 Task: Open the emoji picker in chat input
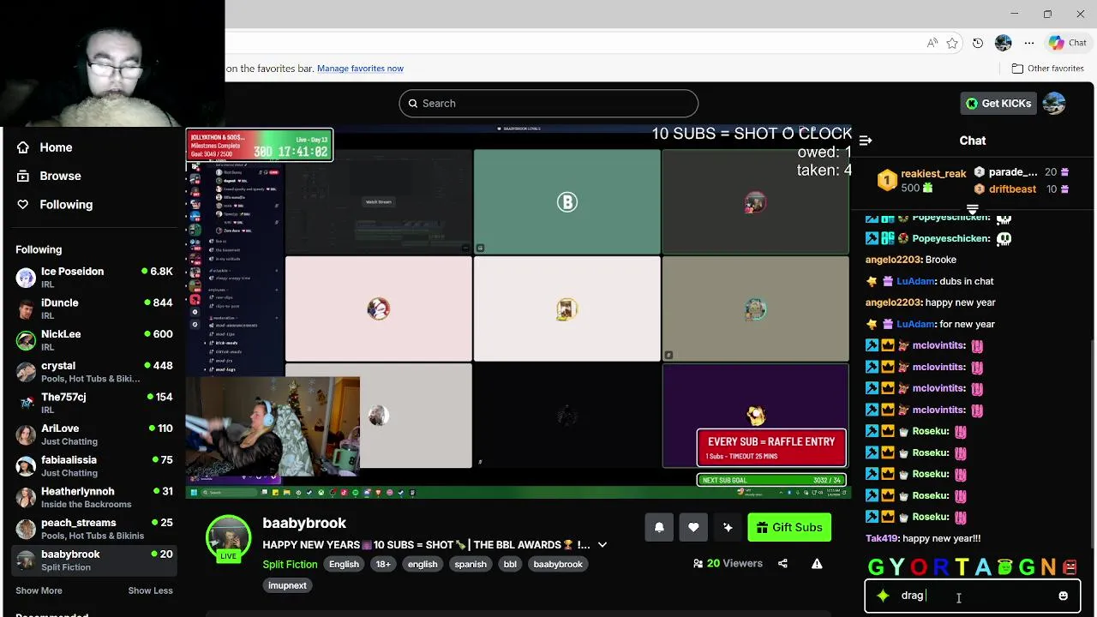[1063, 596]
